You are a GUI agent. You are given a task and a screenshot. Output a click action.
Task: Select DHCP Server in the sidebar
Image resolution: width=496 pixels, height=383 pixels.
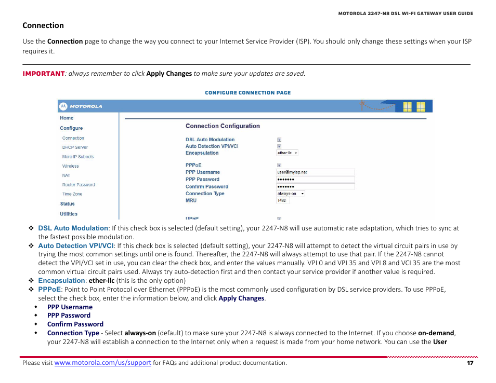75,147
